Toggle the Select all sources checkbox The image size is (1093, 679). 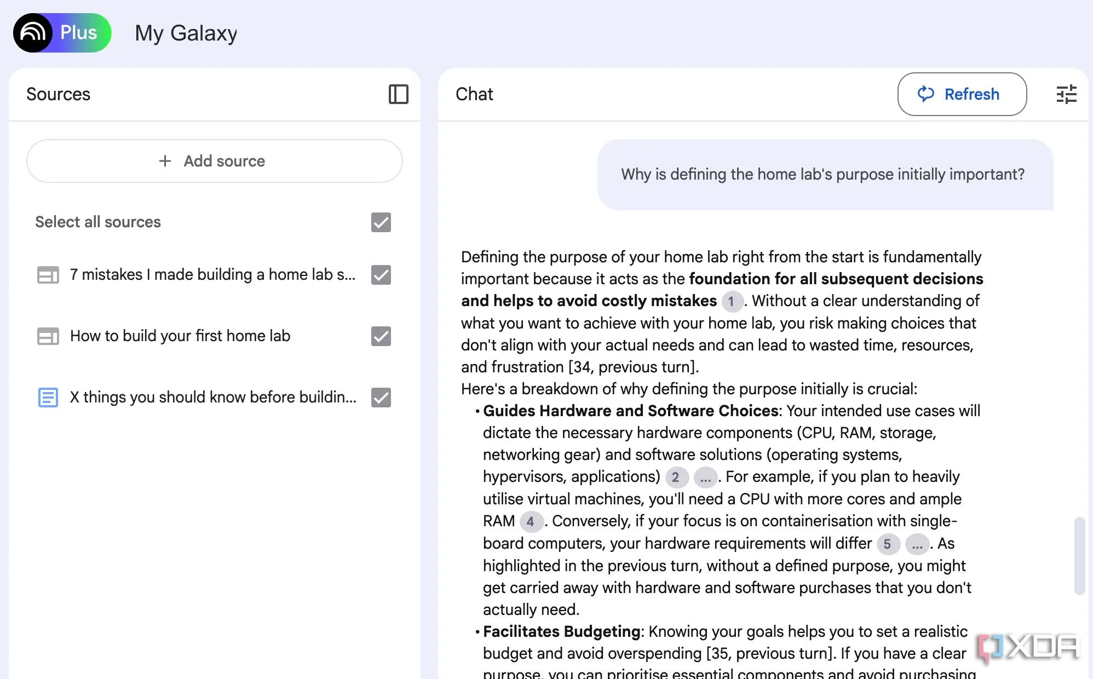click(x=381, y=222)
